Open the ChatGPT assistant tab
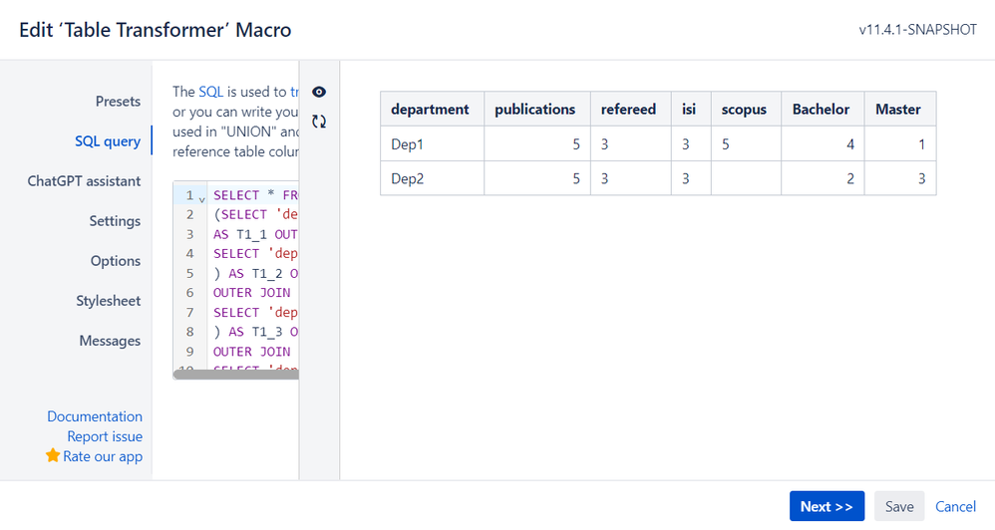This screenshot has width=995, height=530. tap(84, 181)
